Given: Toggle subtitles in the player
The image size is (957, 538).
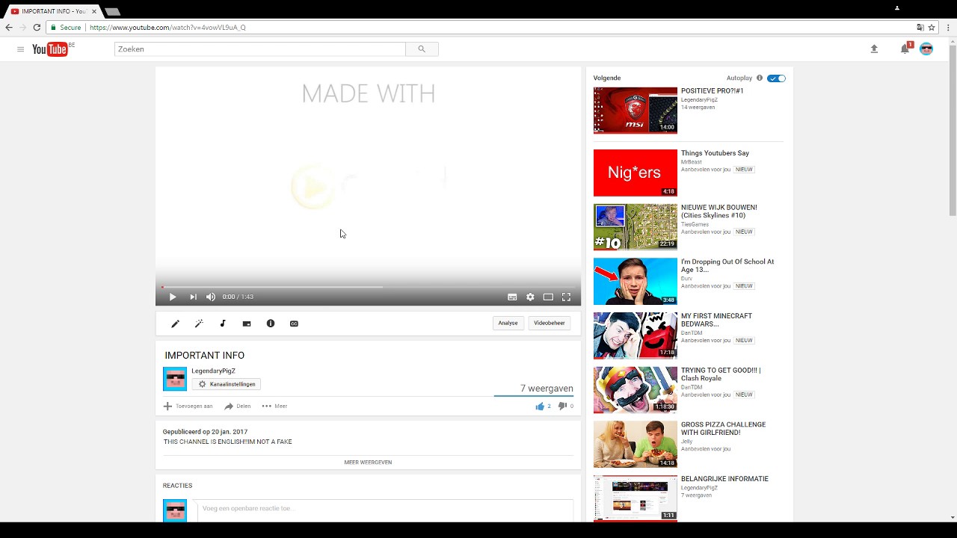Looking at the screenshot, I should coord(512,297).
